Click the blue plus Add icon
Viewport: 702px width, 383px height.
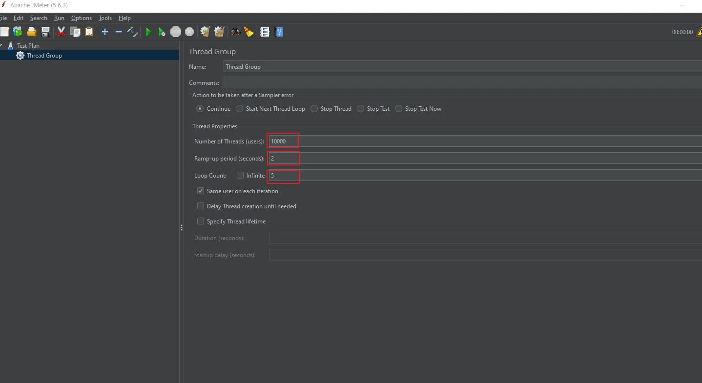pyautogui.click(x=104, y=32)
